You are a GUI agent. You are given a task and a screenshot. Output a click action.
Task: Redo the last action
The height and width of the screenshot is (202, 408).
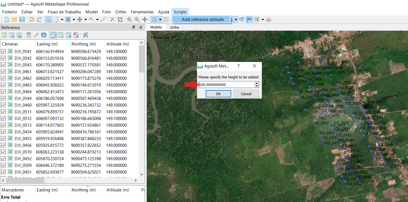[39, 20]
